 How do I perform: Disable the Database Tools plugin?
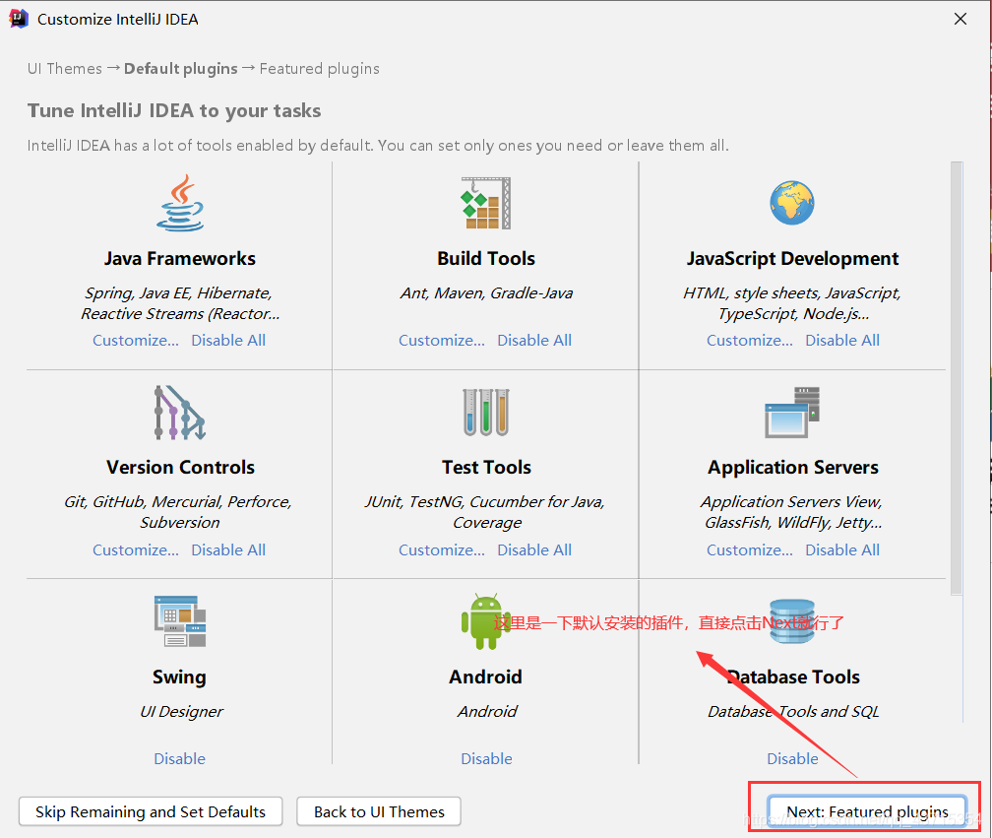pyautogui.click(x=793, y=758)
